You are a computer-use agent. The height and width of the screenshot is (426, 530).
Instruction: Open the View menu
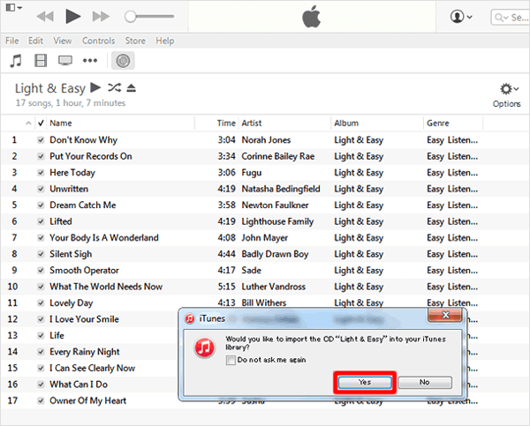(x=63, y=41)
